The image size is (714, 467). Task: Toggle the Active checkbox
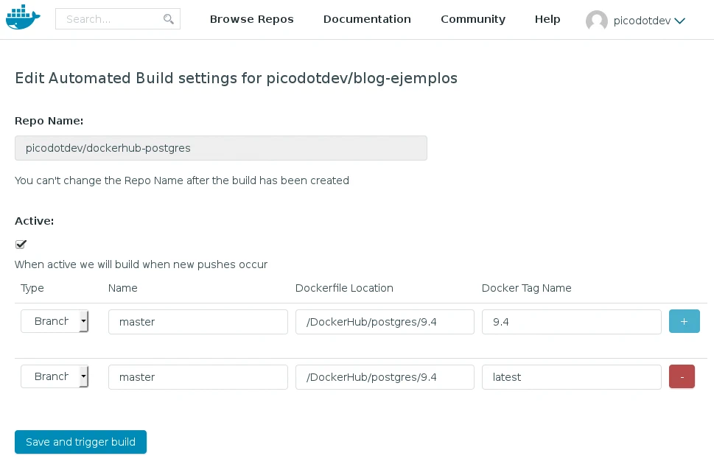pyautogui.click(x=21, y=245)
